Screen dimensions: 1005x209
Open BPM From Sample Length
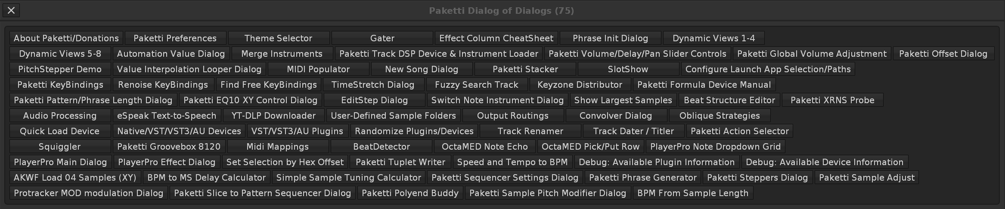tap(692, 193)
